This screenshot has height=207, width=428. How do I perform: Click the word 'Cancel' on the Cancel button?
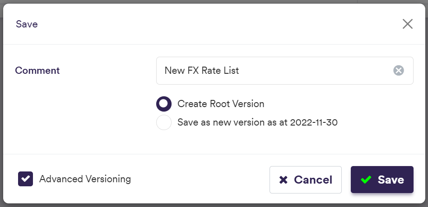(x=313, y=180)
